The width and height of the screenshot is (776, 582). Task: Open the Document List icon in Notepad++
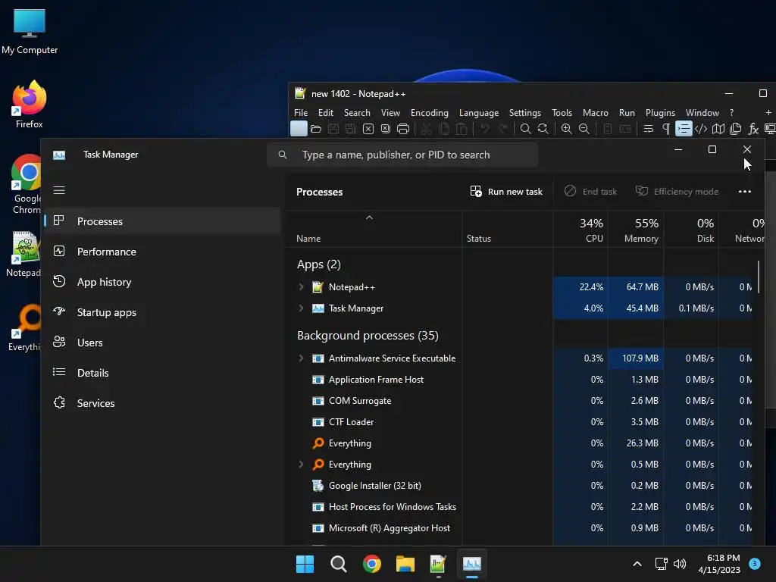(x=735, y=129)
